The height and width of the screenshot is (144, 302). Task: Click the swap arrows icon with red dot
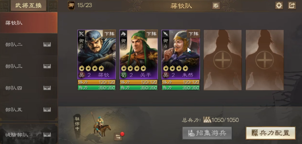[x=118, y=137]
